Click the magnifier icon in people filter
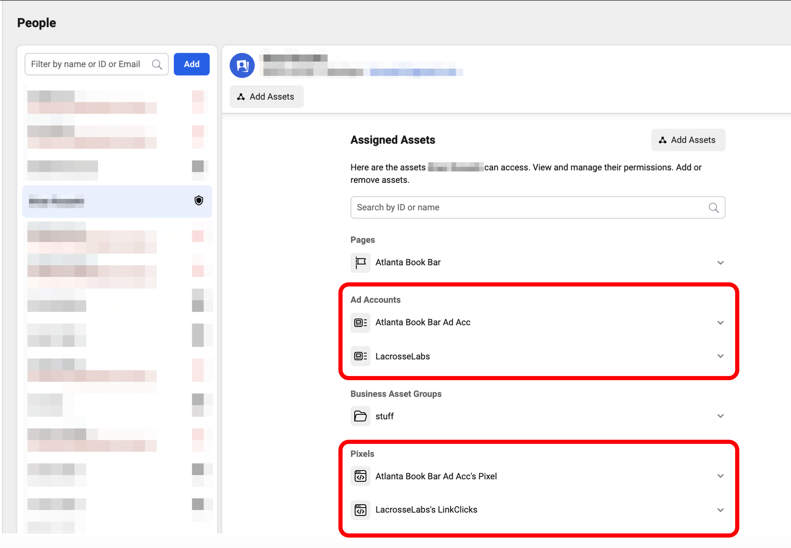 (x=157, y=64)
